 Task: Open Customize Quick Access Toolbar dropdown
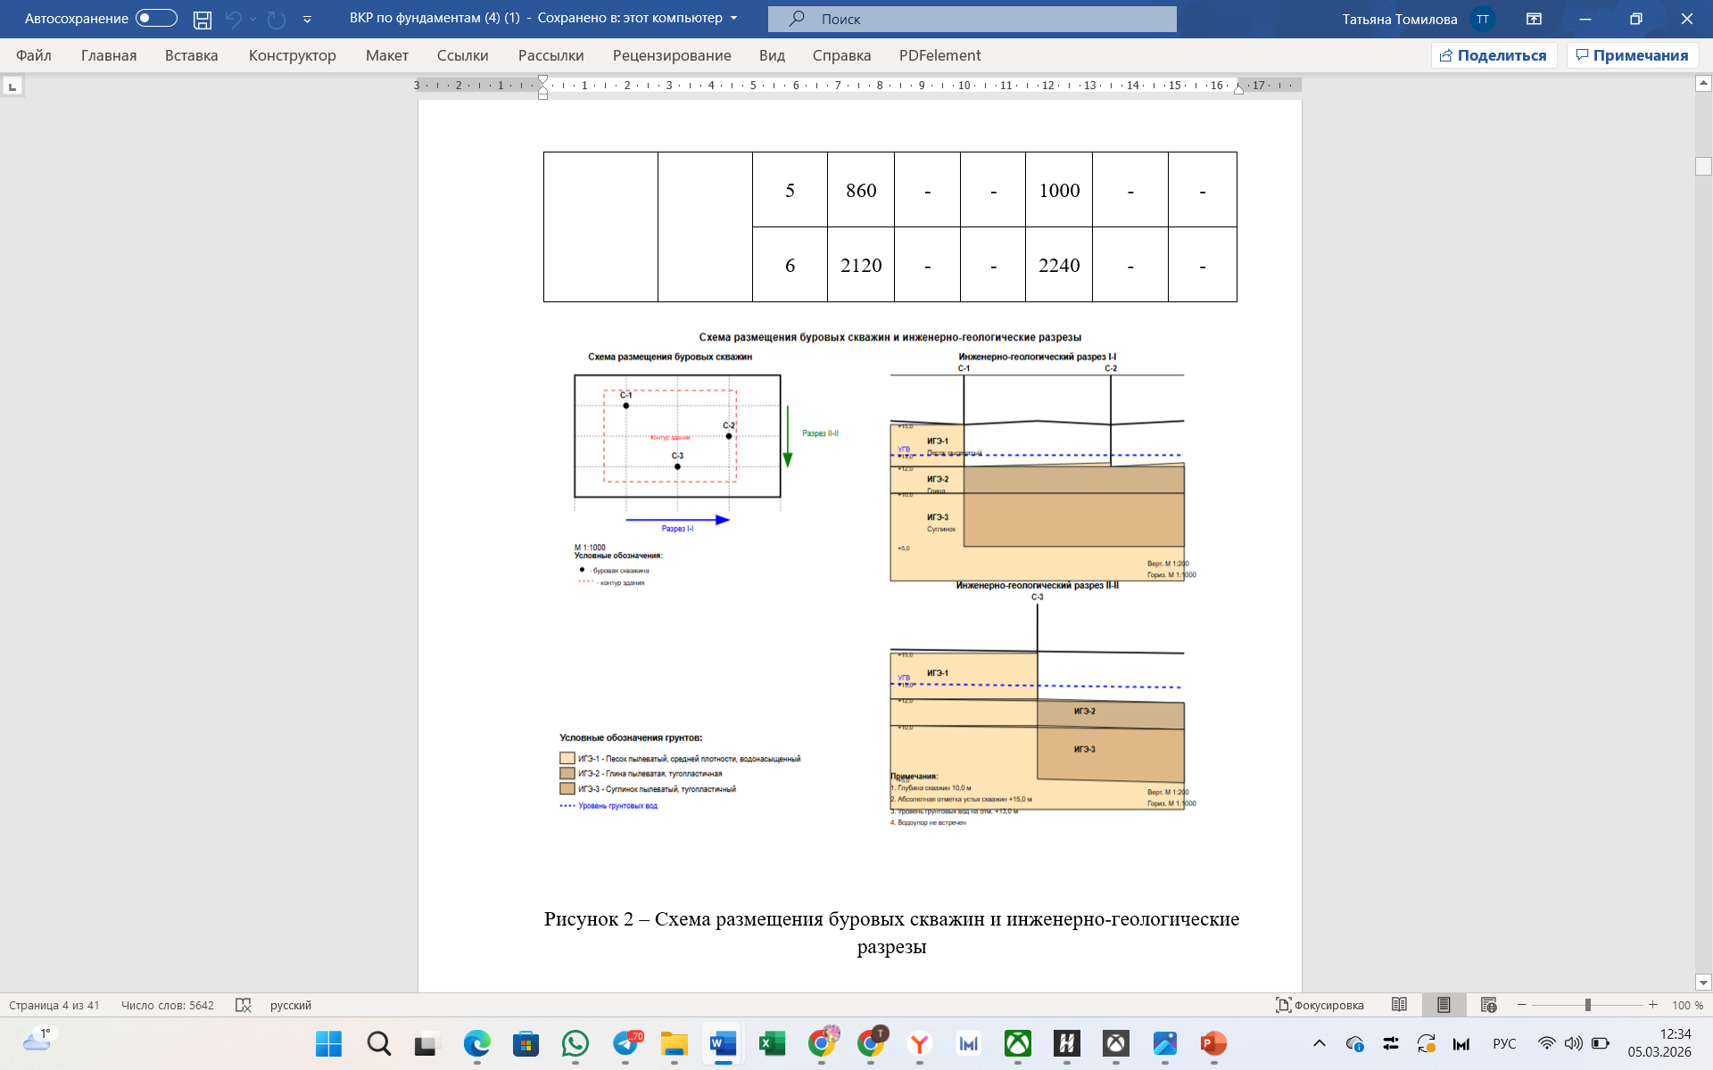(307, 19)
